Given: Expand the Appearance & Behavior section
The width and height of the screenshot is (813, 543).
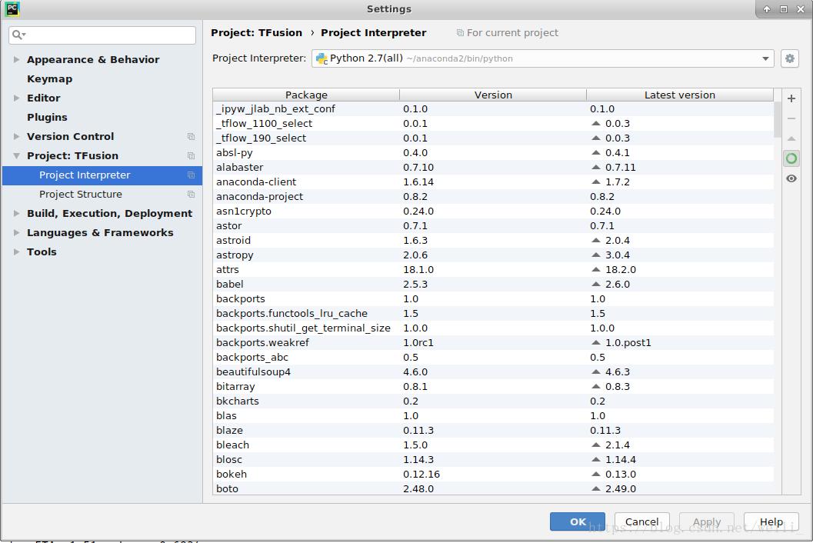Looking at the screenshot, I should pos(18,59).
